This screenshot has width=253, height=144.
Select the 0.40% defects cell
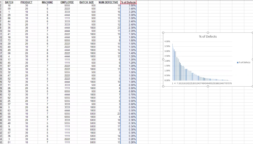(128, 117)
